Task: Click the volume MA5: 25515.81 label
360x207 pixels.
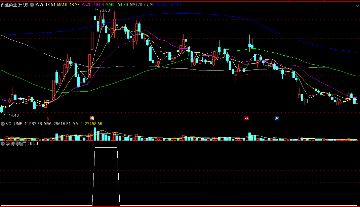Action: pos(57,124)
